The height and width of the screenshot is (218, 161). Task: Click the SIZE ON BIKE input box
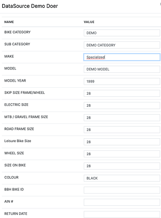[x=122, y=166]
